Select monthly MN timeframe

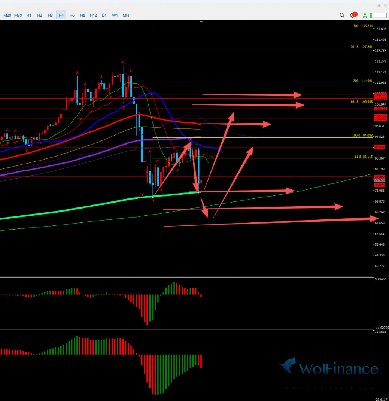coord(126,15)
